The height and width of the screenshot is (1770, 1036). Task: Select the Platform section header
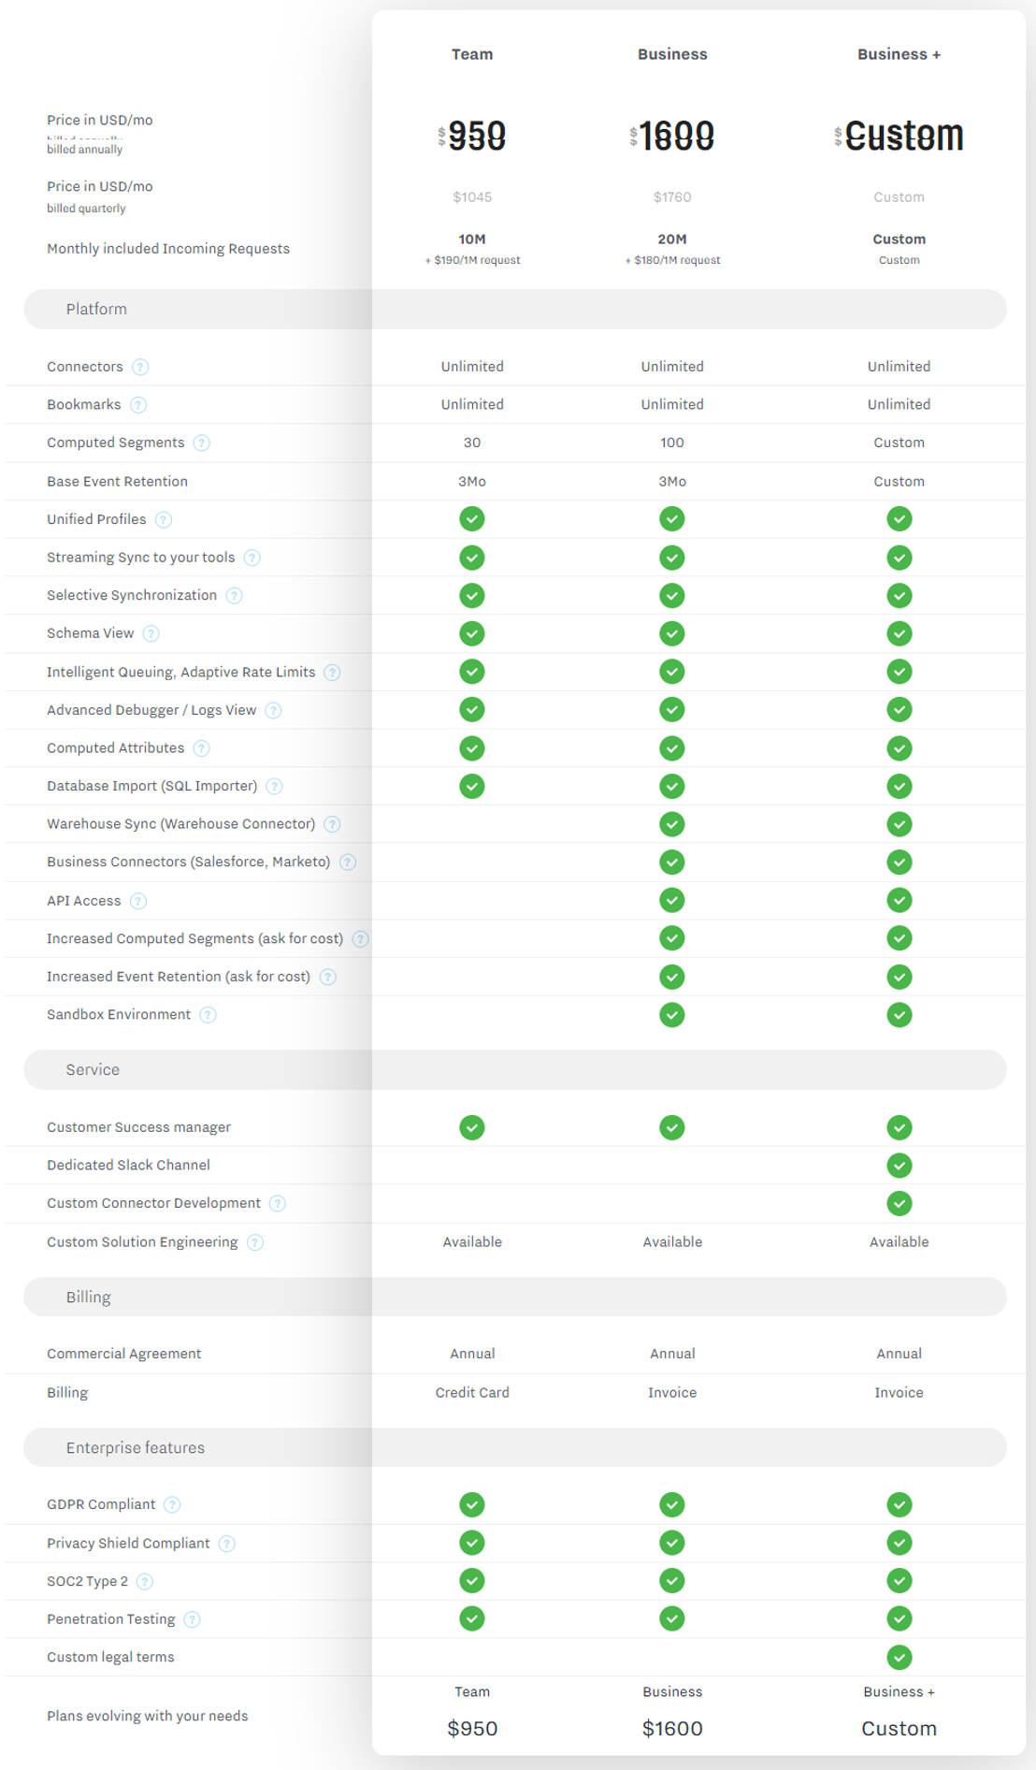tap(96, 309)
